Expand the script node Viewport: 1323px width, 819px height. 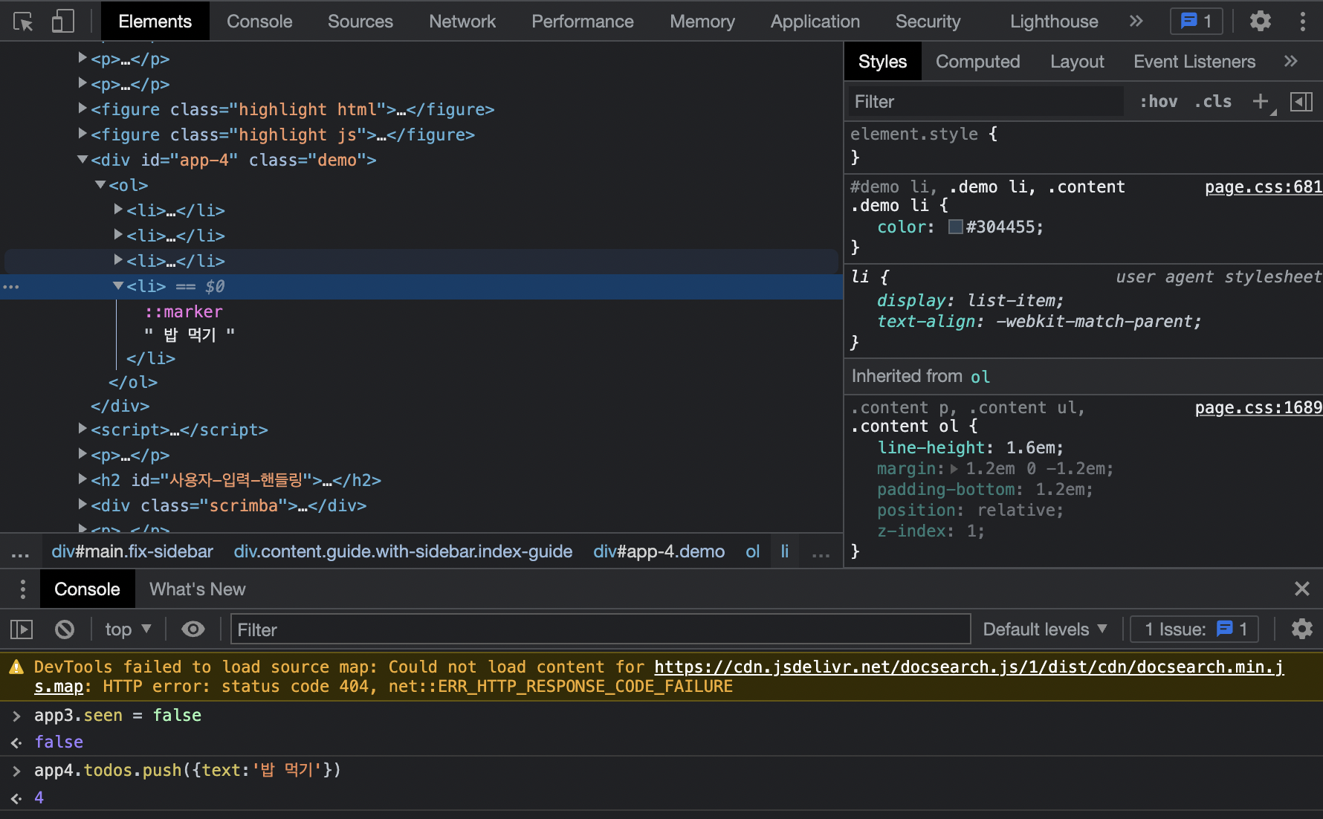click(x=83, y=430)
